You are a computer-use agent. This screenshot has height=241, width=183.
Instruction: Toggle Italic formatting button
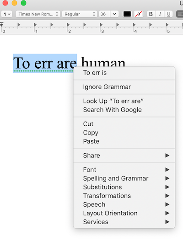point(160,14)
